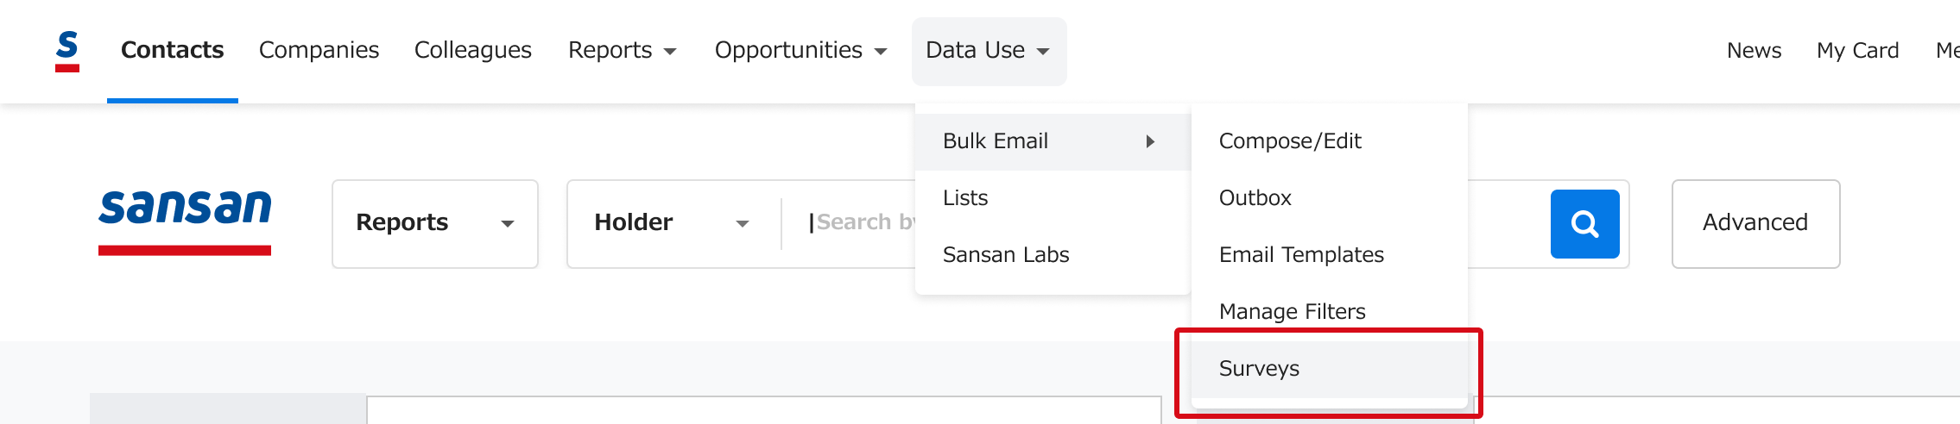This screenshot has height=424, width=1960.
Task: Click the Sansan S logo icon
Action: point(67,51)
